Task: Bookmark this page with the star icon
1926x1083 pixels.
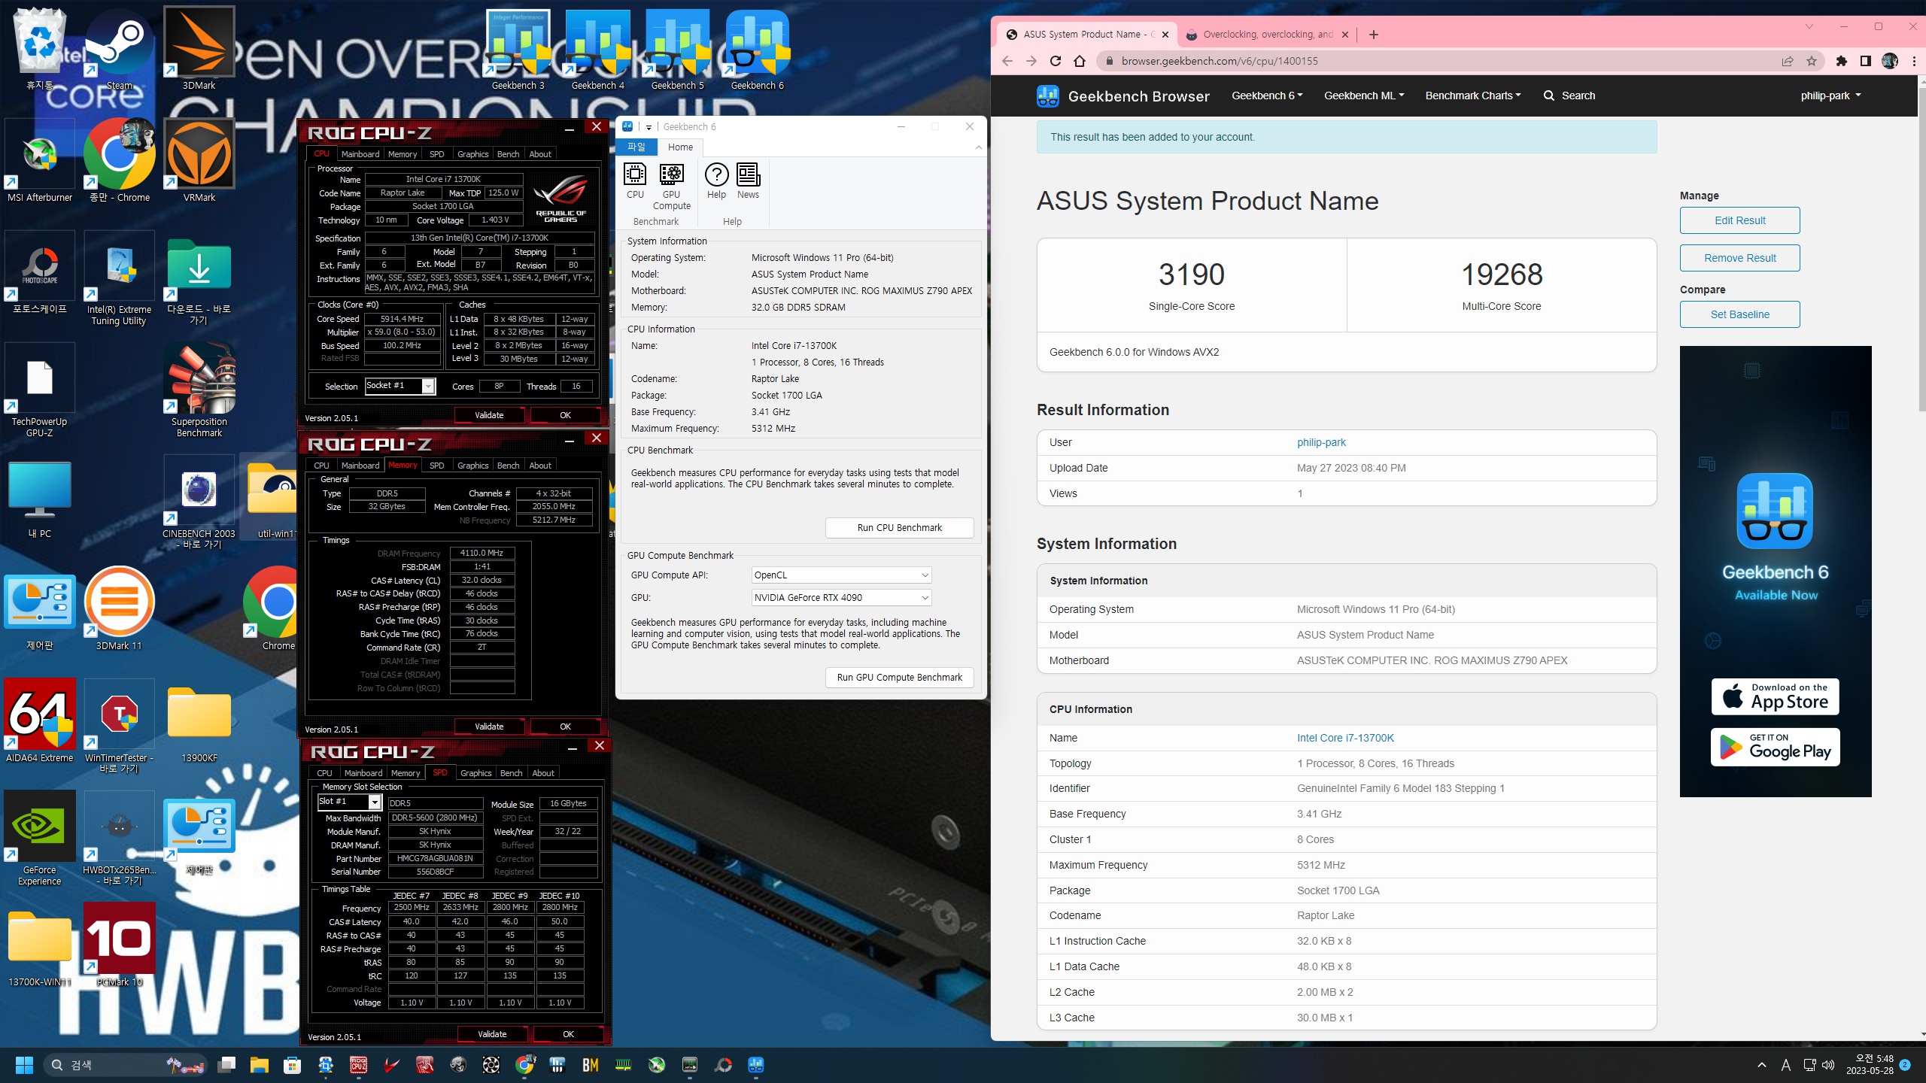Action: coord(1812,62)
